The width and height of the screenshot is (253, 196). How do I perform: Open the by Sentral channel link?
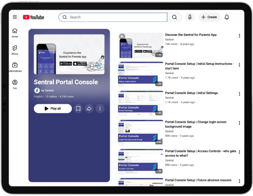point(47,91)
